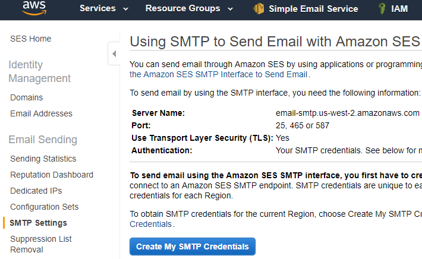View Sending Statistics
422x259 pixels.
coord(43,159)
